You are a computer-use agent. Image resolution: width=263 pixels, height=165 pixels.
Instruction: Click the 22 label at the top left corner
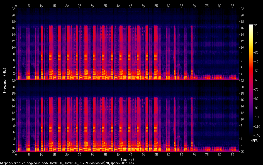point(13,9)
